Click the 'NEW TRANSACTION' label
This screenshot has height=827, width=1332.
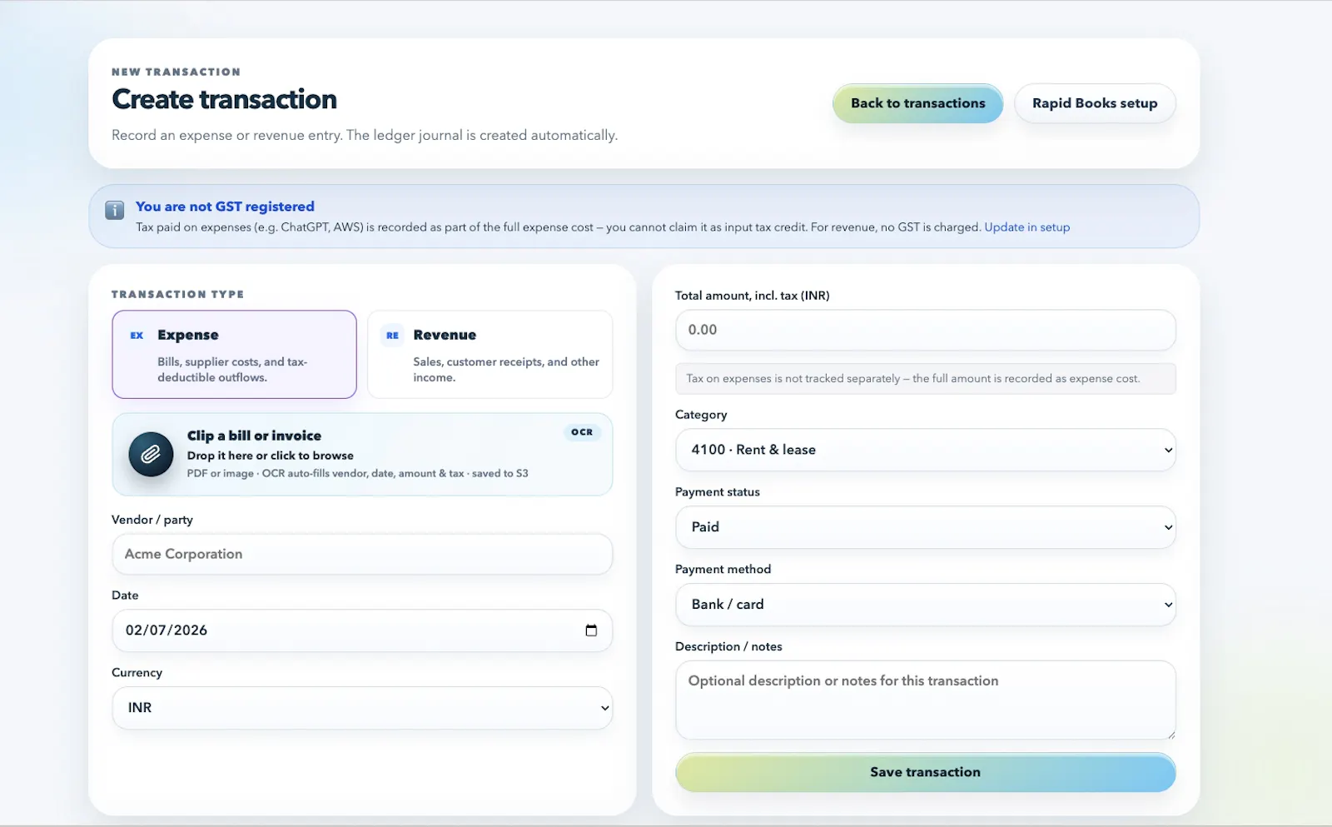click(x=176, y=72)
